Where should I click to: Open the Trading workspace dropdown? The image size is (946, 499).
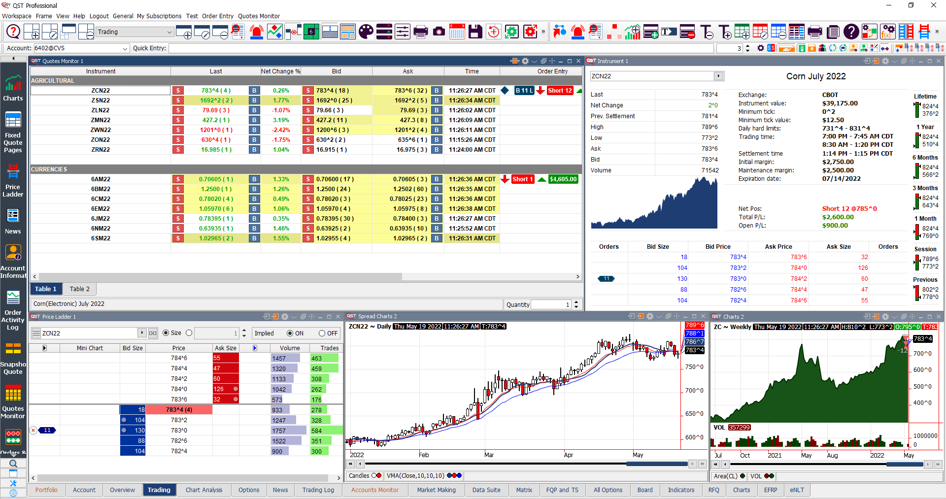[169, 32]
